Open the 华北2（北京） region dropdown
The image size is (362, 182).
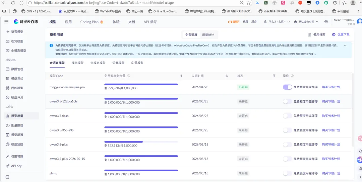[x=277, y=22]
